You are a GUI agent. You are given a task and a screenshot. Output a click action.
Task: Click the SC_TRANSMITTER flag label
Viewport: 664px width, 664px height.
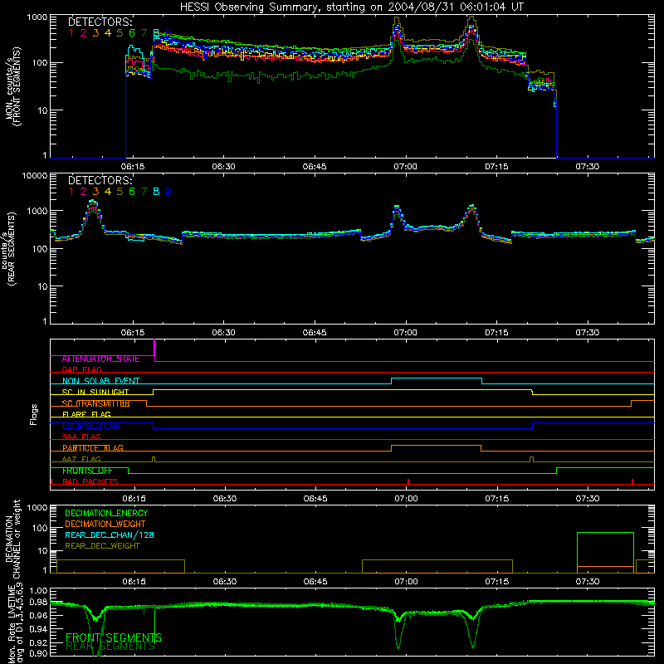coord(96,403)
